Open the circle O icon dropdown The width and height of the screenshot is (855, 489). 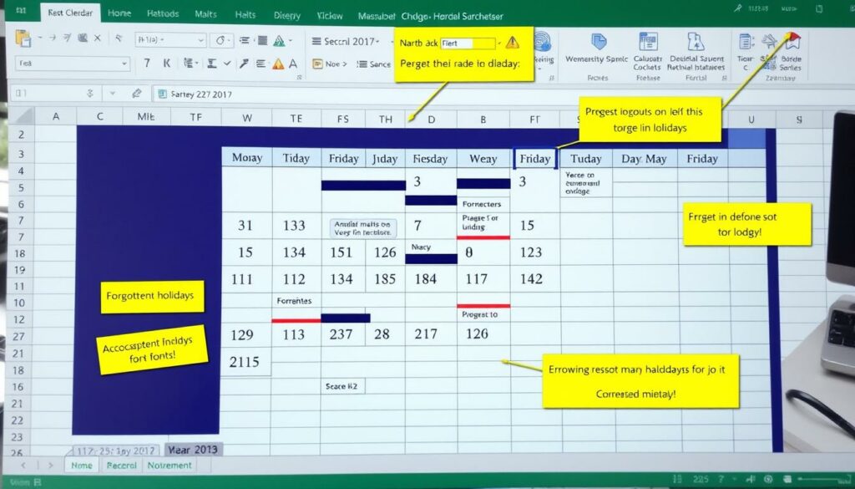point(229,40)
